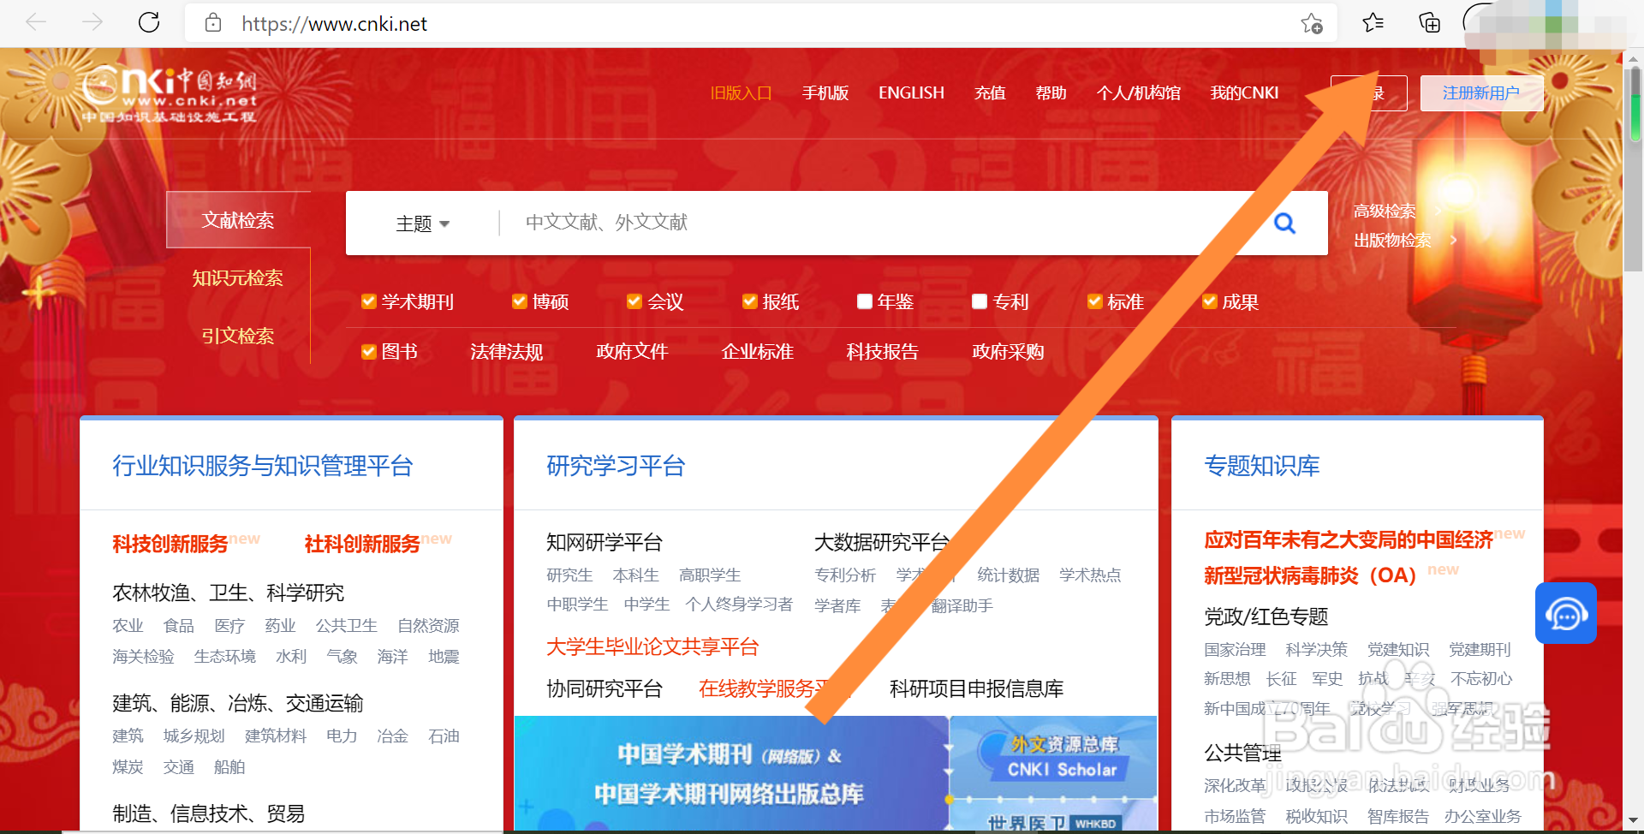
Task: Expand 出版物检索 via its arrow
Action: pos(1453,241)
